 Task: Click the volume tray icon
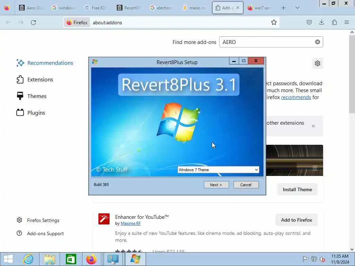point(322,259)
